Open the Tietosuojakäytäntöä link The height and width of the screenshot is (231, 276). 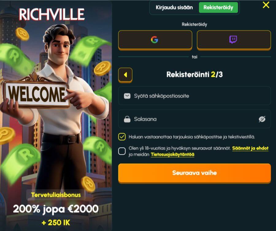pos(172,154)
